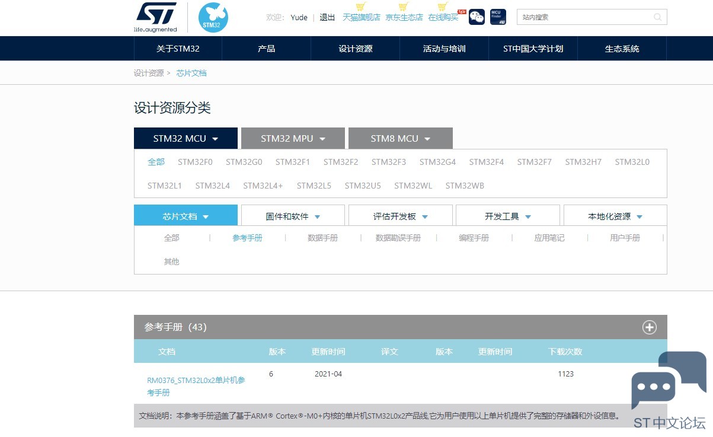
Task: Select the 数据勘误手册 document type
Action: [398, 238]
